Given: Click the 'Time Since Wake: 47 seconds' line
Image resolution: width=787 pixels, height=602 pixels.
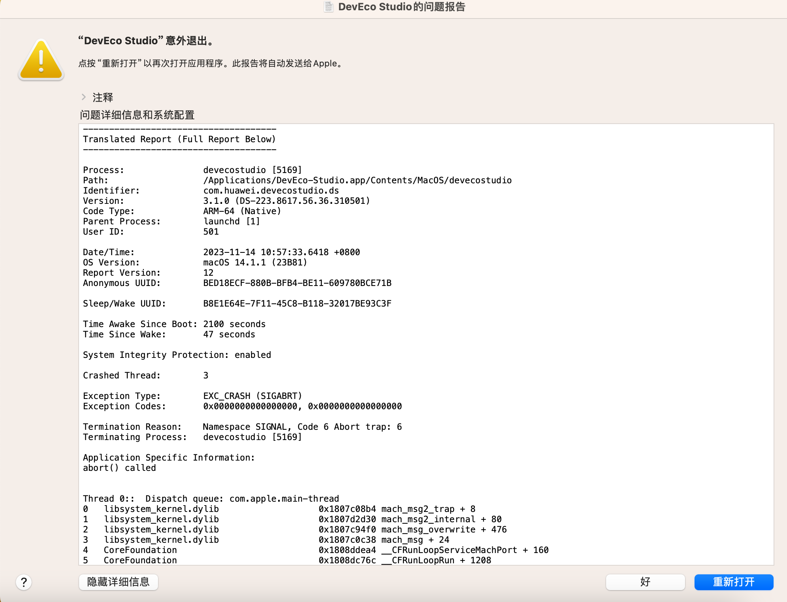Looking at the screenshot, I should 169,334.
